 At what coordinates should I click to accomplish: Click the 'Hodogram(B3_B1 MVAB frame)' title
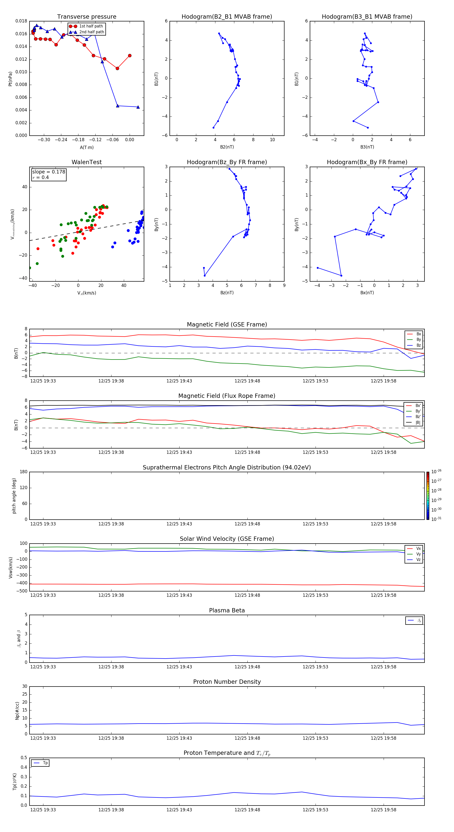point(367,17)
